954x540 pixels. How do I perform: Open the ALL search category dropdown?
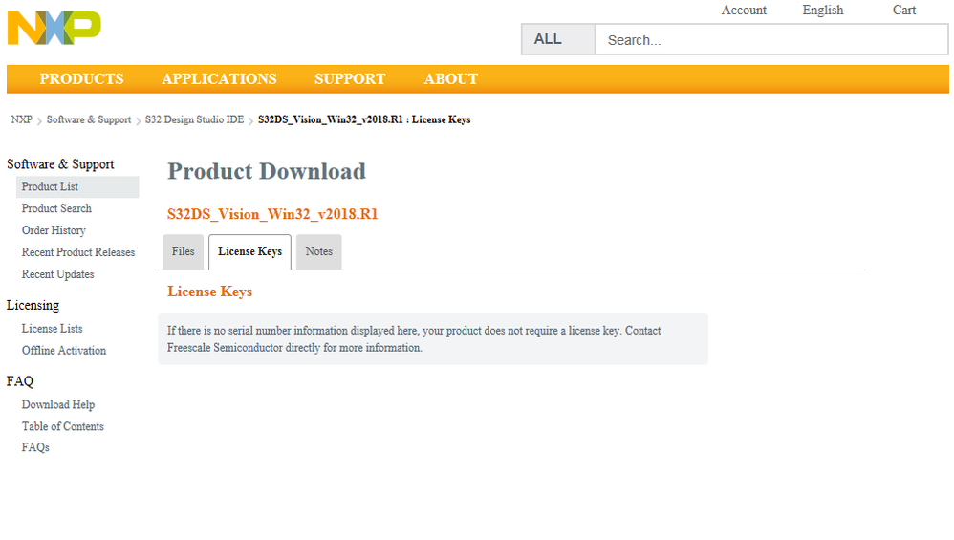pyautogui.click(x=558, y=39)
